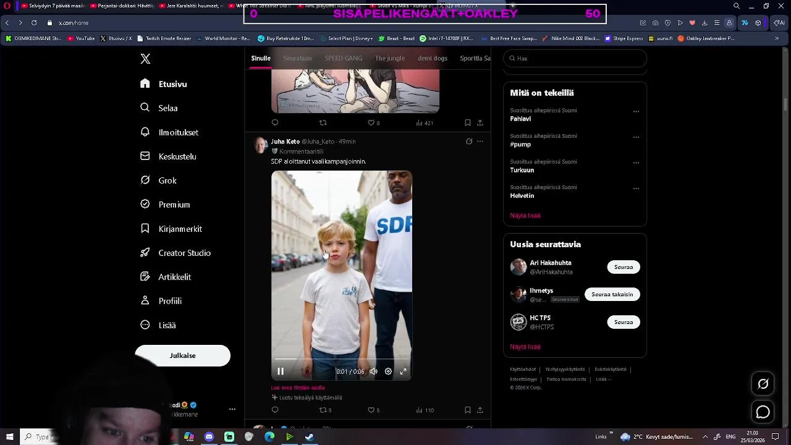
Task: Open Selaa explore page
Action: click(x=159, y=108)
